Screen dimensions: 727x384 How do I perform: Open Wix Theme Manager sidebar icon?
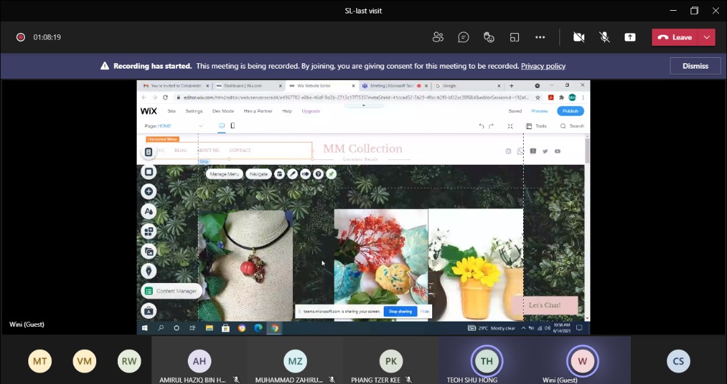tap(148, 211)
